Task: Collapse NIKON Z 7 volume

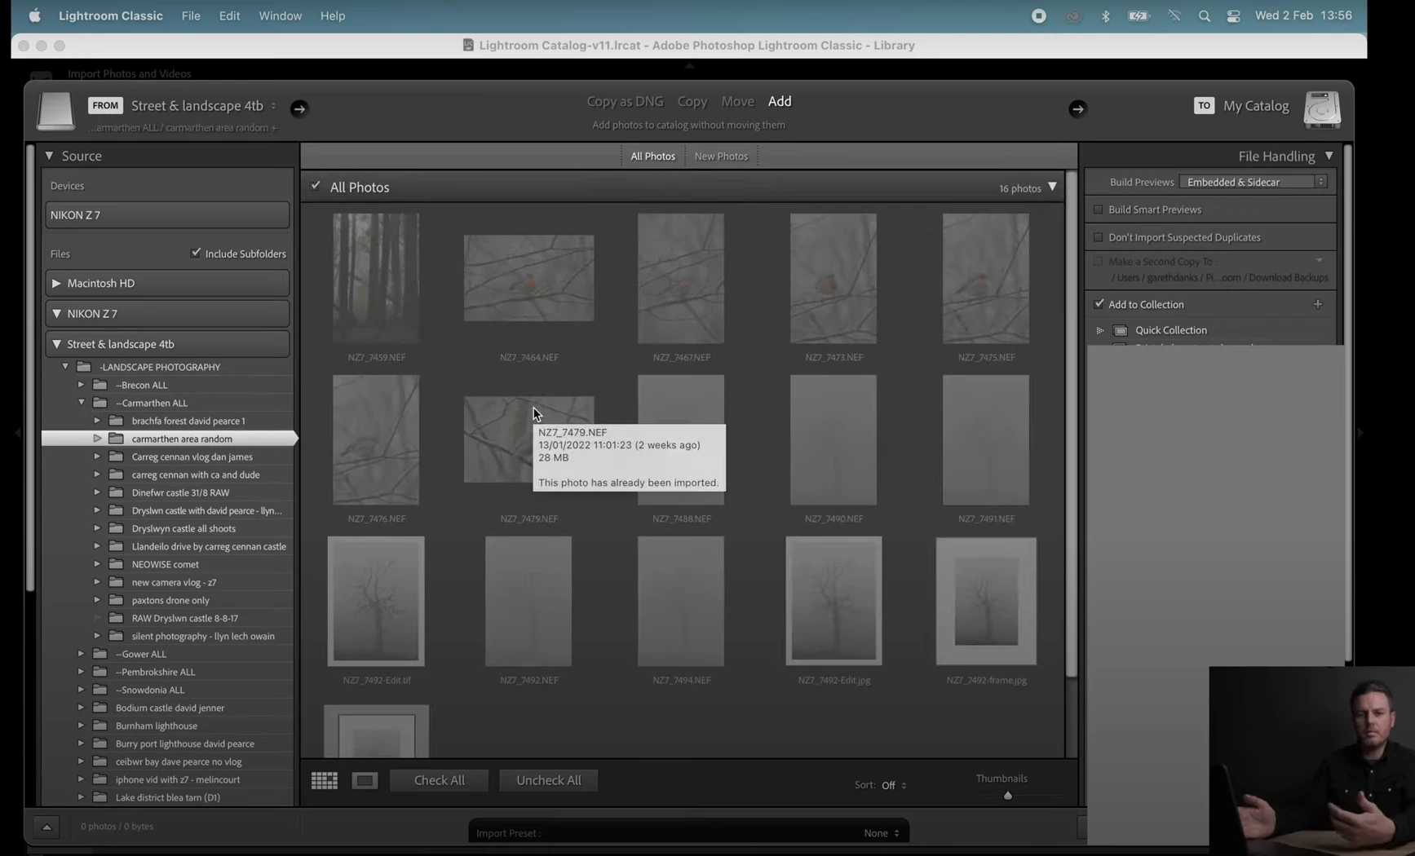Action: pyautogui.click(x=56, y=313)
